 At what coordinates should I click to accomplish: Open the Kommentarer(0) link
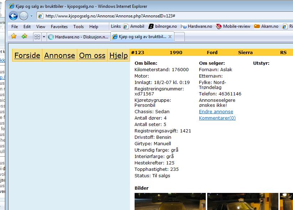[217, 118]
